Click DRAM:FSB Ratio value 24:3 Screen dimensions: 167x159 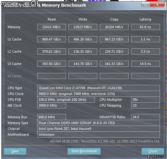(x=146, y=117)
